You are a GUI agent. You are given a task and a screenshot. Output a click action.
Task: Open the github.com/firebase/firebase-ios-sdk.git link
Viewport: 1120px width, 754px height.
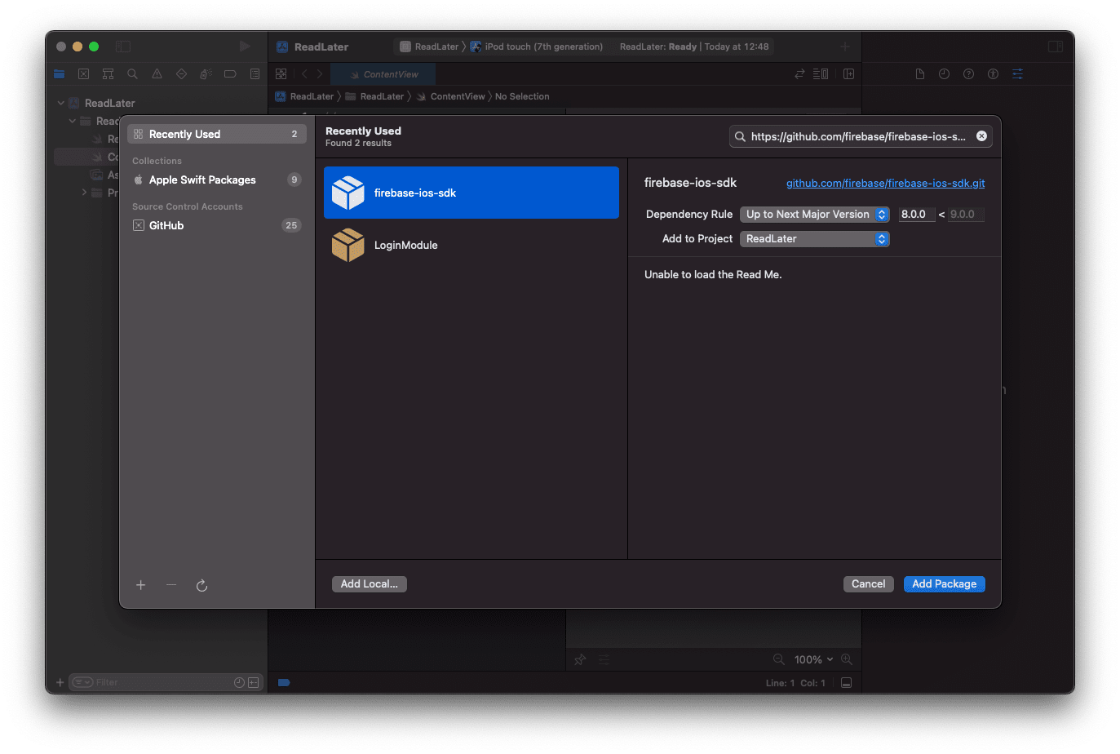885,183
